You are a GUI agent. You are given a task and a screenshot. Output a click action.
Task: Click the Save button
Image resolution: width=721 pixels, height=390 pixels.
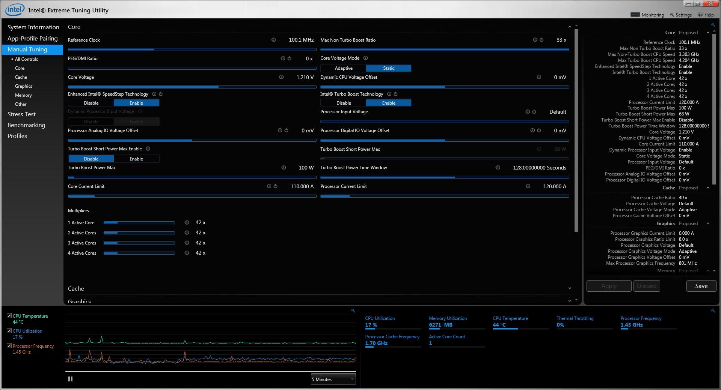701,286
